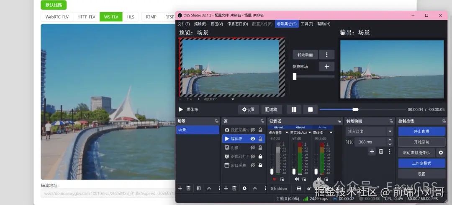The image size is (452, 205).
Task: Show the 图像 source via eye icon
Action: tap(253, 148)
